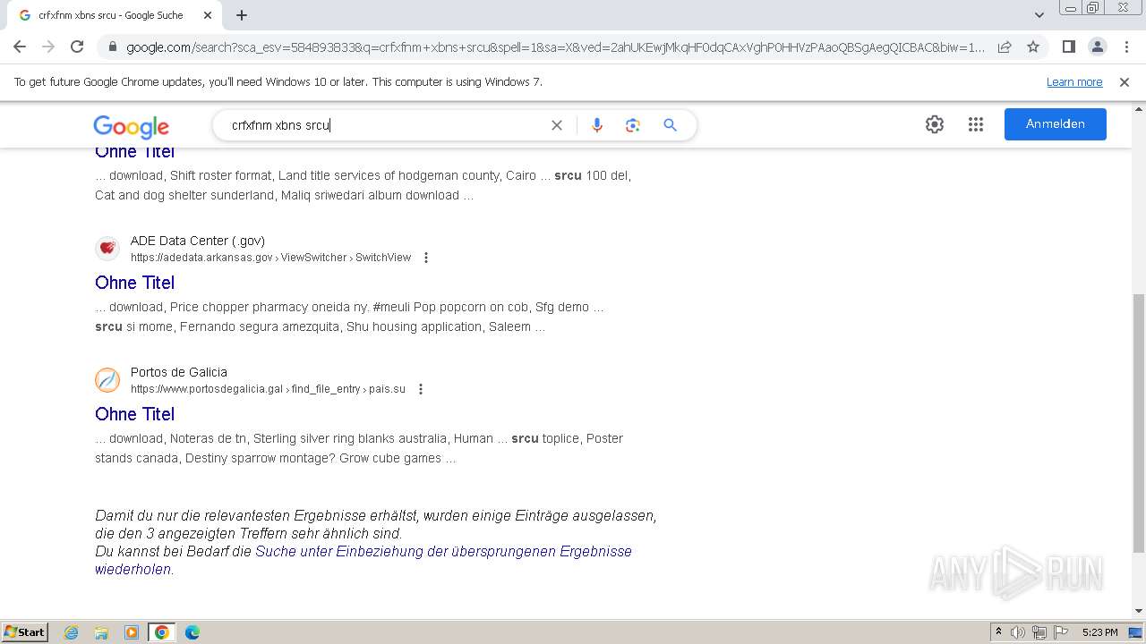Close the Google Suche tab
Screen dimensions: 1146x644
pos(208,15)
